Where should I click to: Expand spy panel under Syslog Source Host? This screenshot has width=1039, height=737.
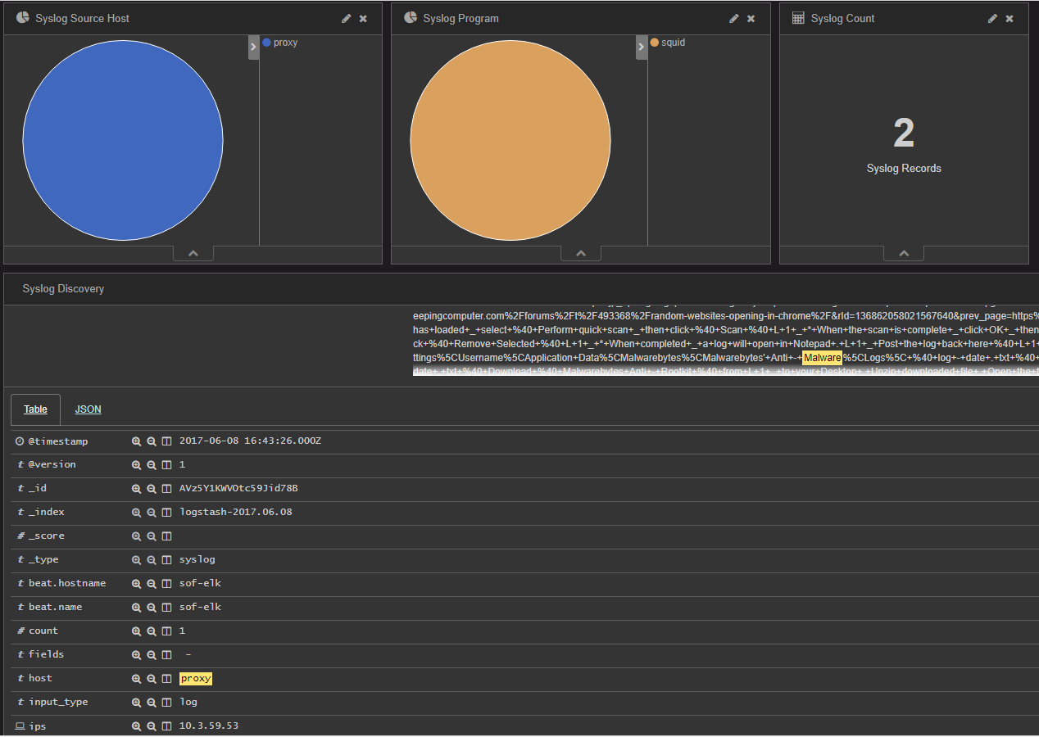coord(193,254)
